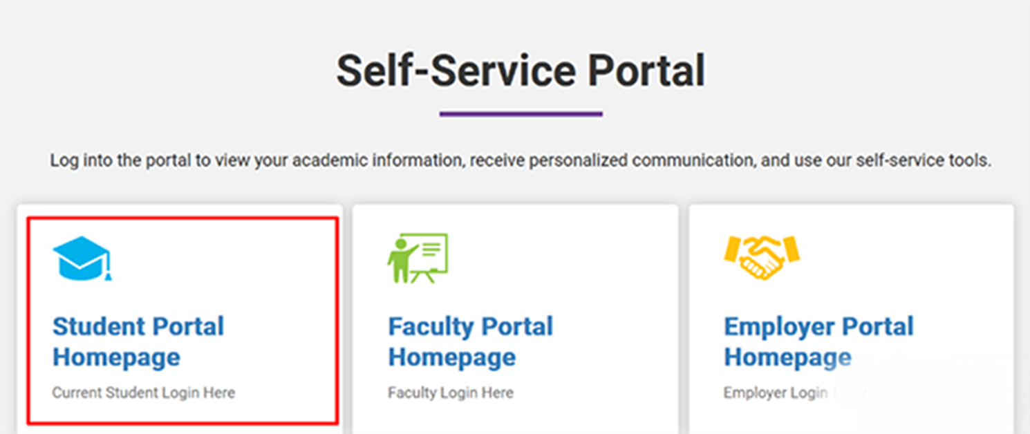Screen dimensions: 1030x434
Task: Click the Current Student Login Here text
Action: [x=144, y=393]
